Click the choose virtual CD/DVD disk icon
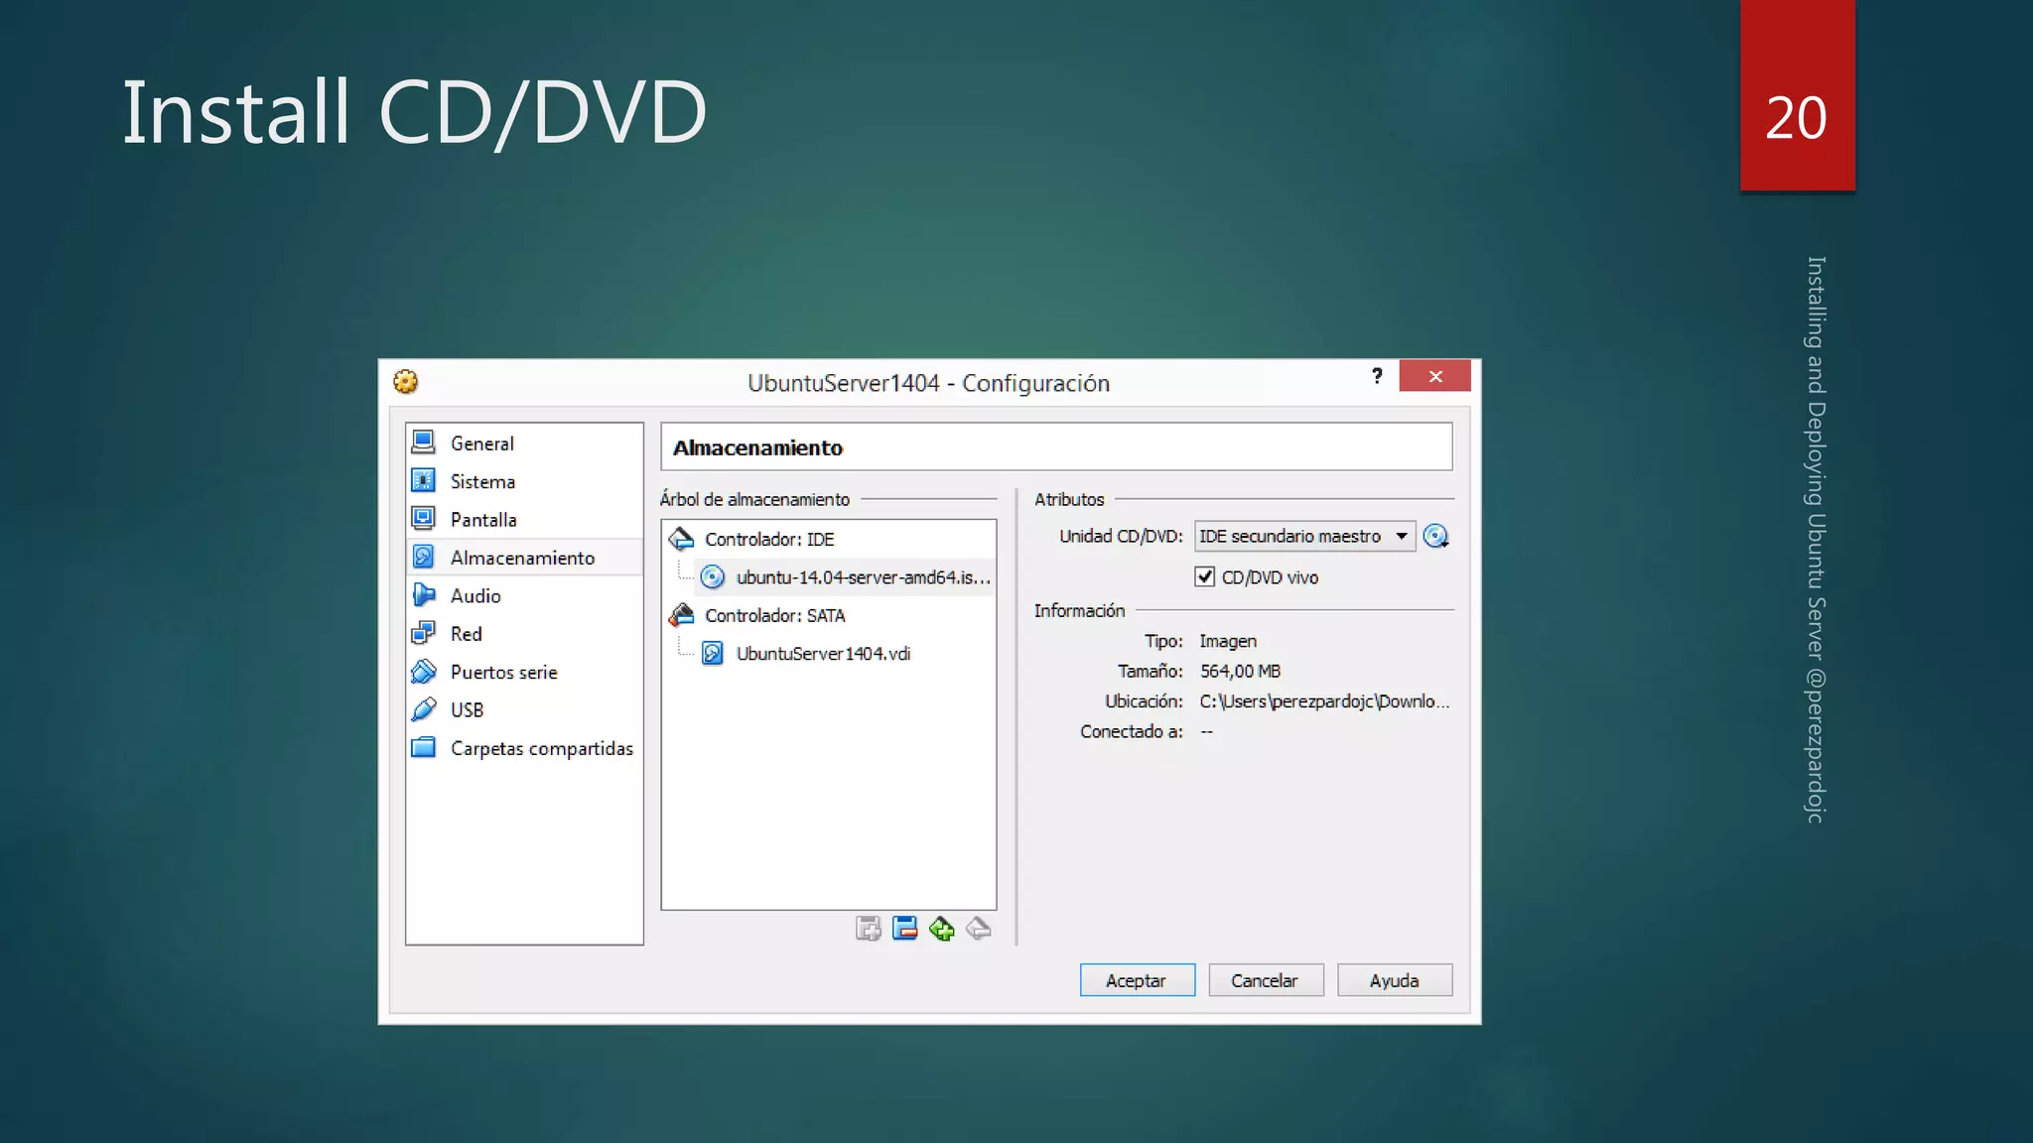 coord(1435,537)
